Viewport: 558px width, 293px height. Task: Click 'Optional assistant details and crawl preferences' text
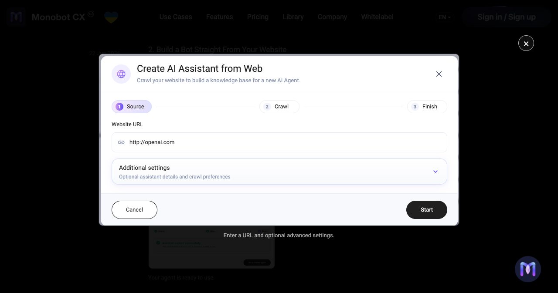point(175,177)
